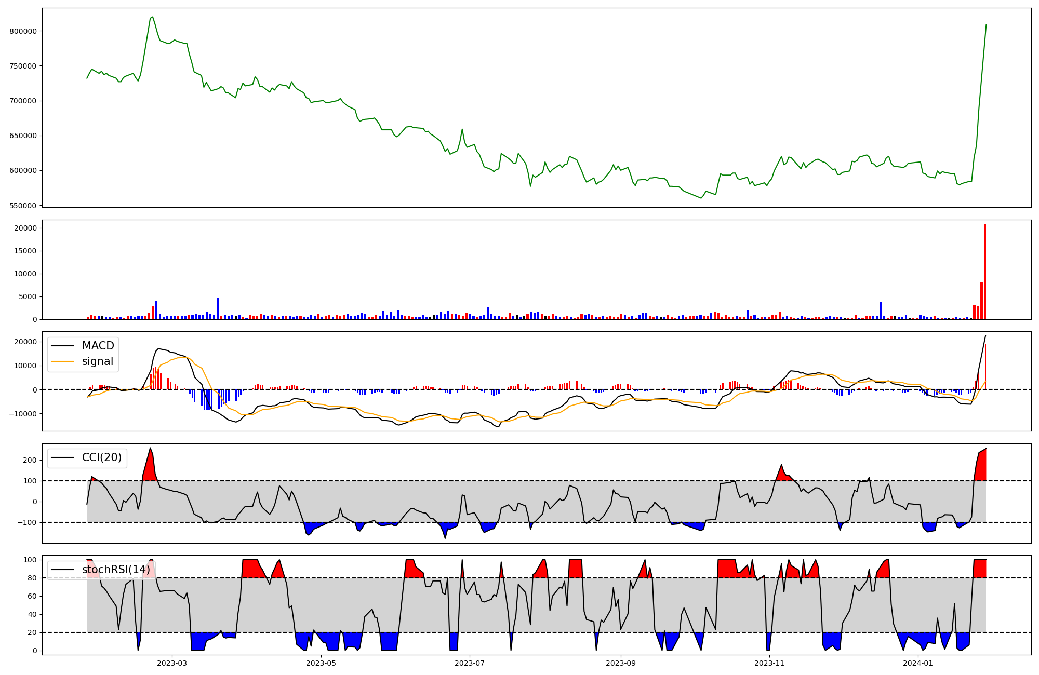This screenshot has height=675, width=1039.
Task: Click the −10000 MACD axis label
Action: [x=23, y=414]
